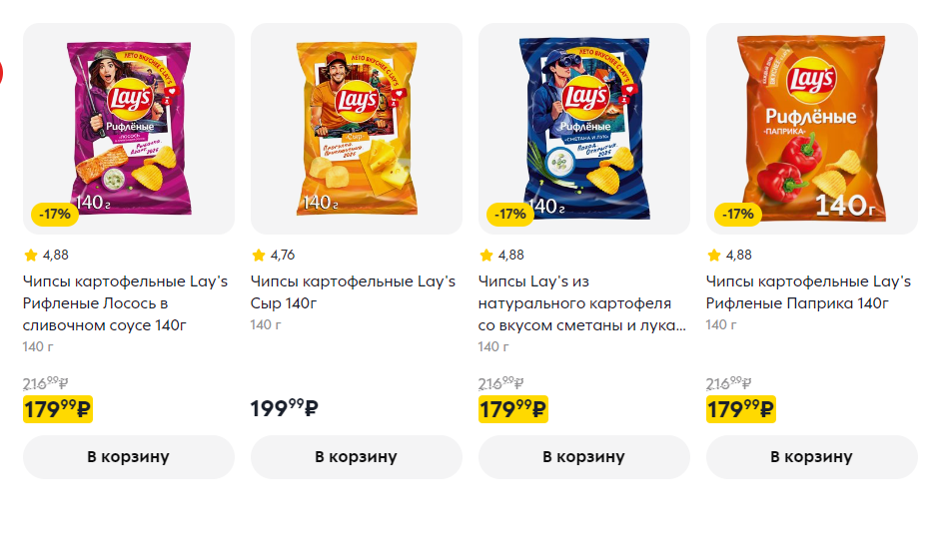Click the -17% badge on Паприка chips
The height and width of the screenshot is (544, 945).
(x=738, y=214)
